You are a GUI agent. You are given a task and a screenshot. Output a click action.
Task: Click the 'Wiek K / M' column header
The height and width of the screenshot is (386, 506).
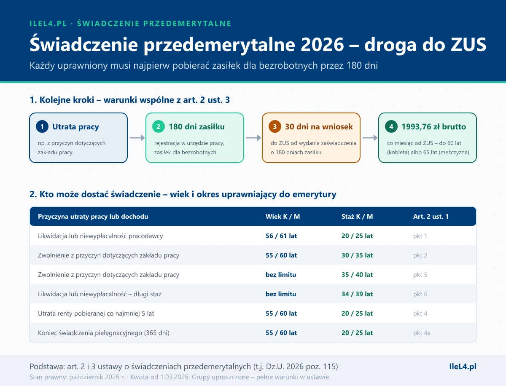point(283,217)
